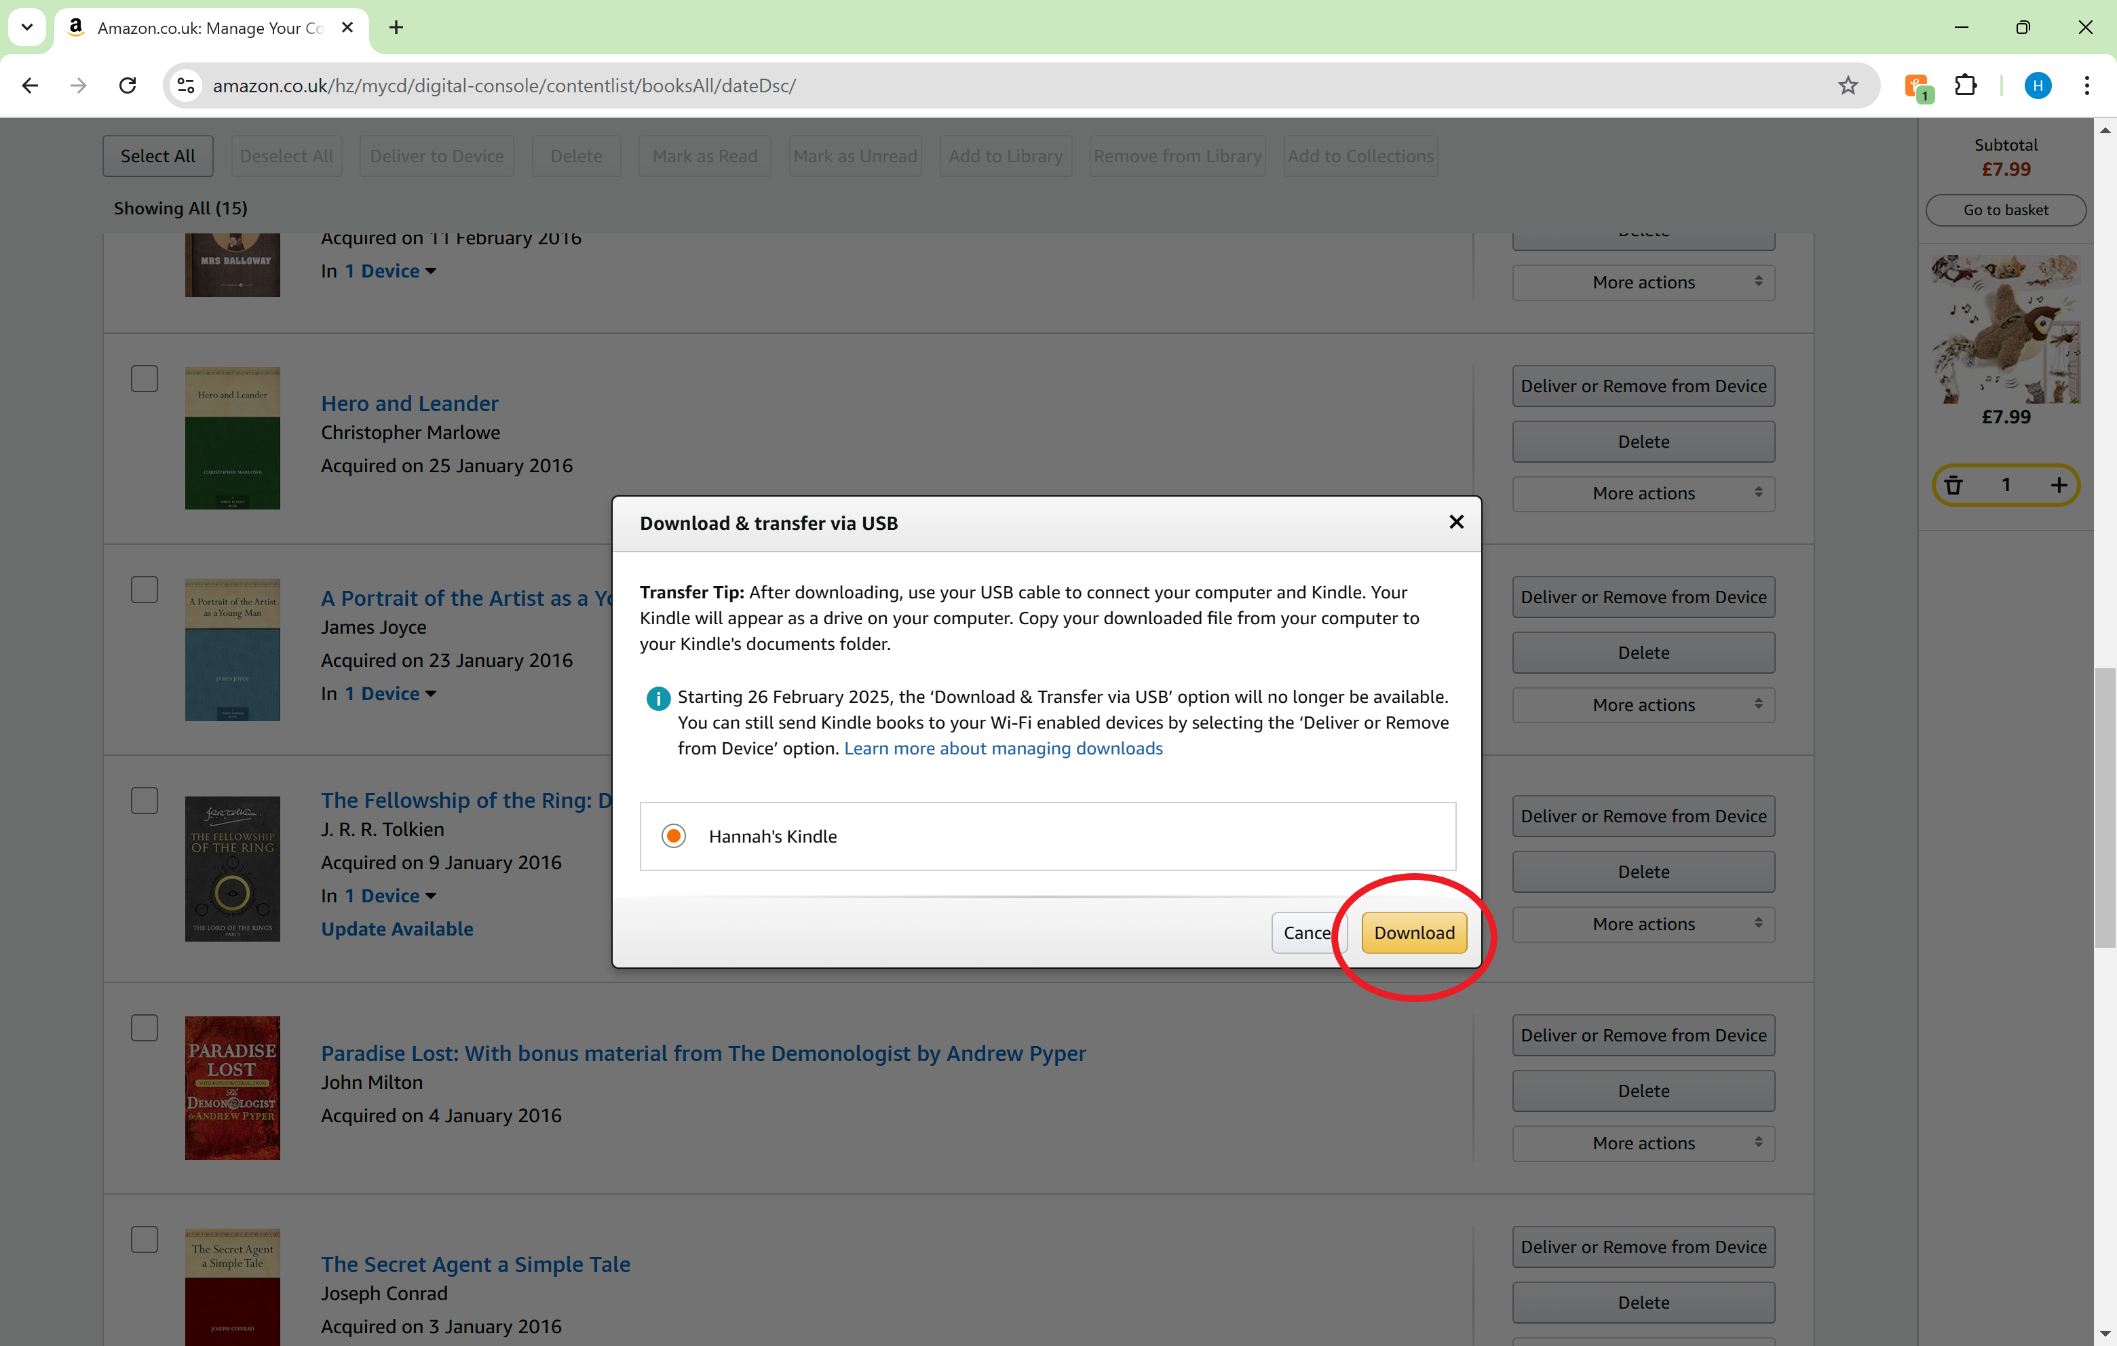Click Deselect All in the toolbar
The height and width of the screenshot is (1346, 2117).
(x=286, y=155)
